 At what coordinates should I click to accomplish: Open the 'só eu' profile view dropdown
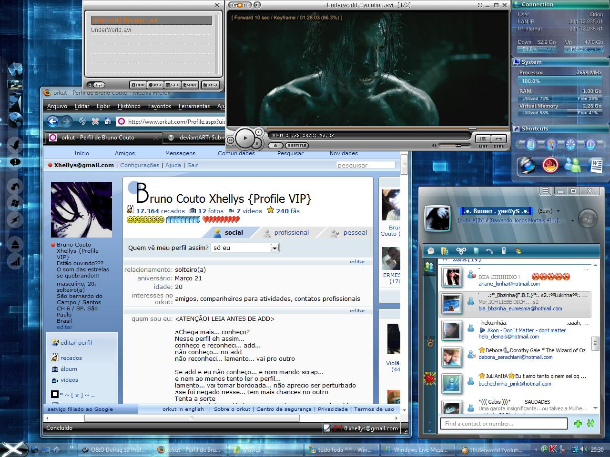[274, 248]
